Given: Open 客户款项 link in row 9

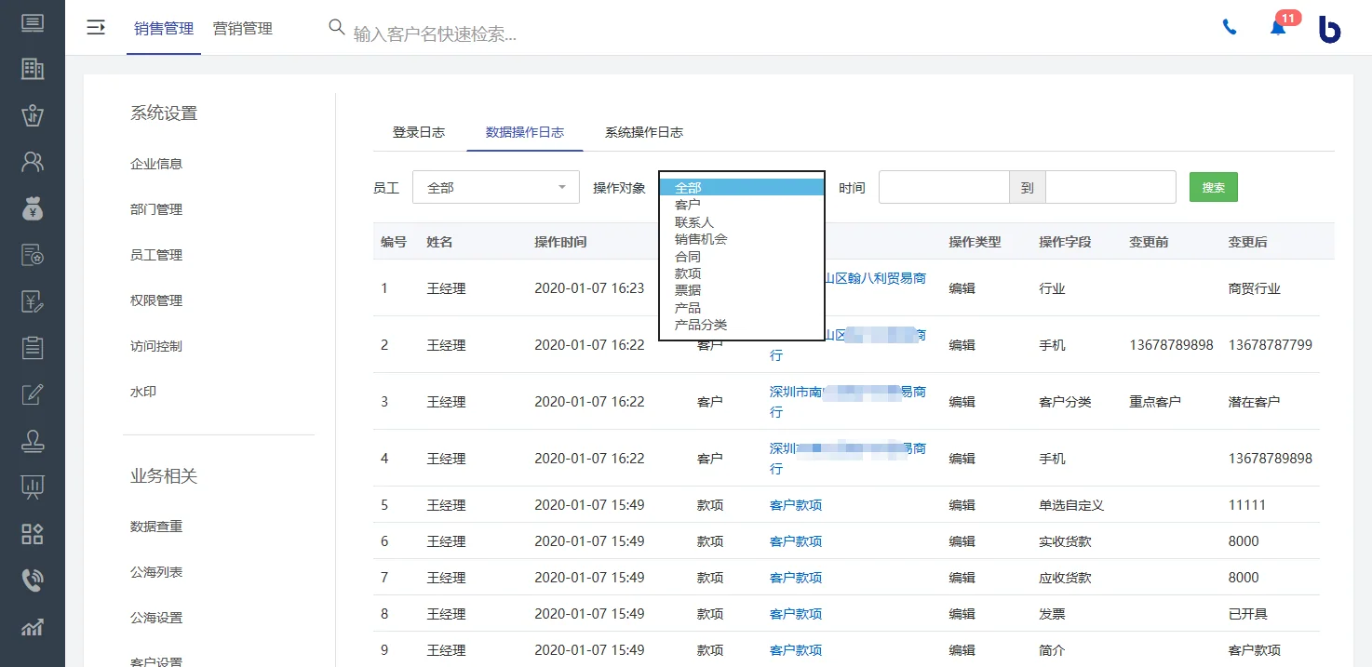Looking at the screenshot, I should pos(796,650).
